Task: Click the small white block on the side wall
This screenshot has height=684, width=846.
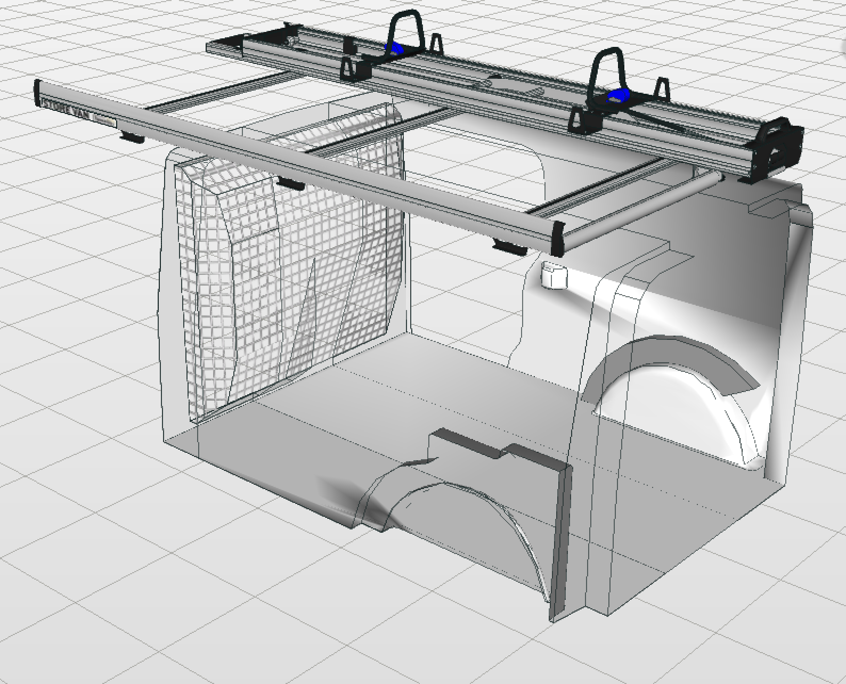Action: (554, 275)
